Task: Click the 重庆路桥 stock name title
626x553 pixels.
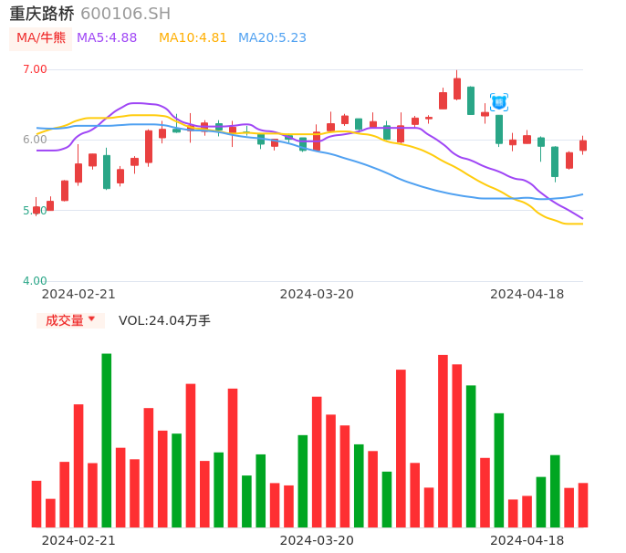Action: click(42, 14)
